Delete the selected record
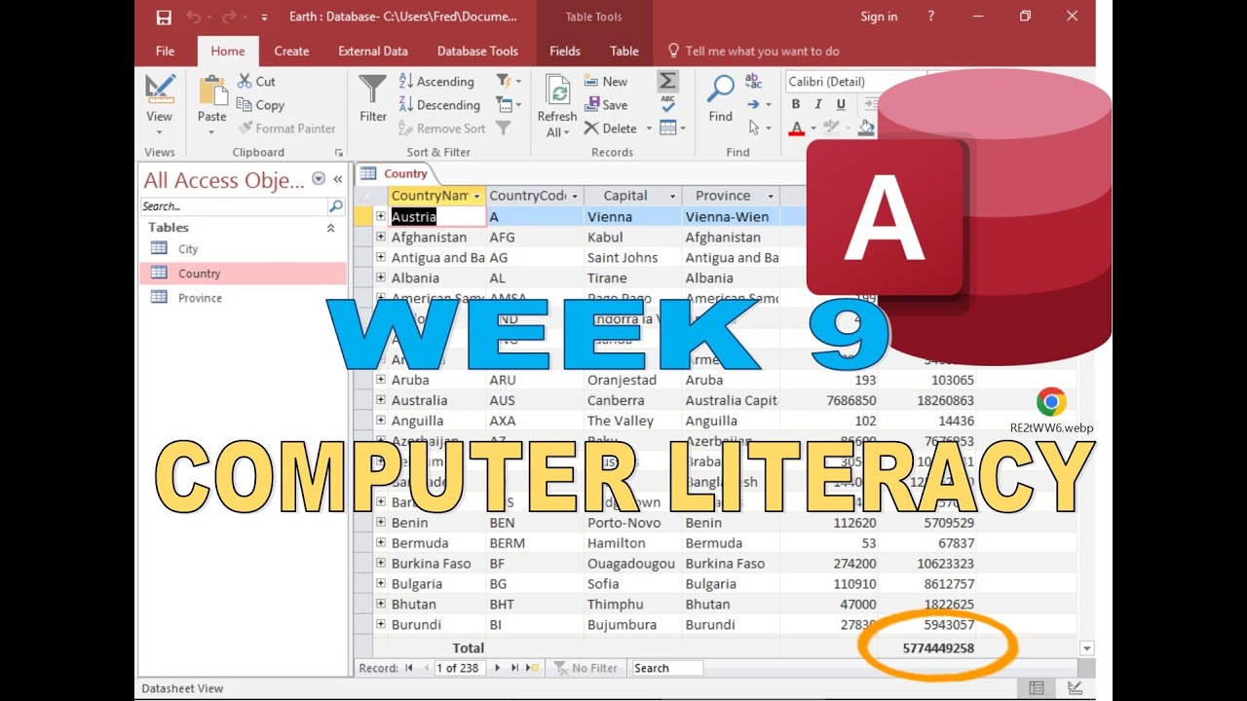Screen dimensions: 1247x701 pos(610,129)
